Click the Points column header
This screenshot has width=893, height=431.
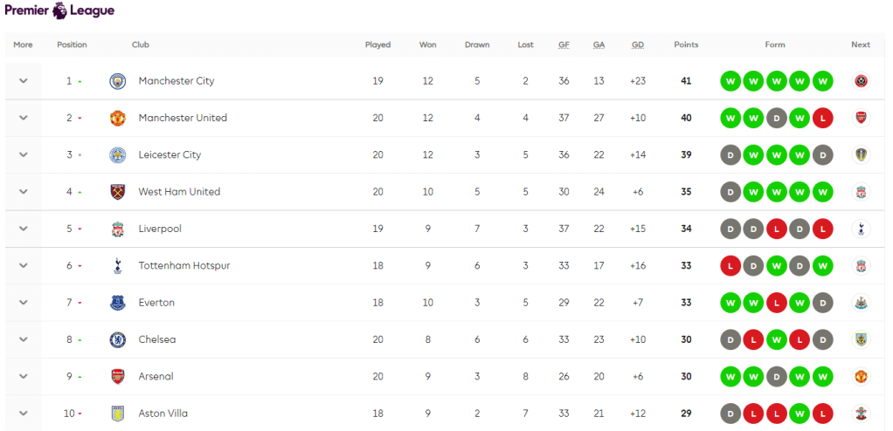(686, 44)
